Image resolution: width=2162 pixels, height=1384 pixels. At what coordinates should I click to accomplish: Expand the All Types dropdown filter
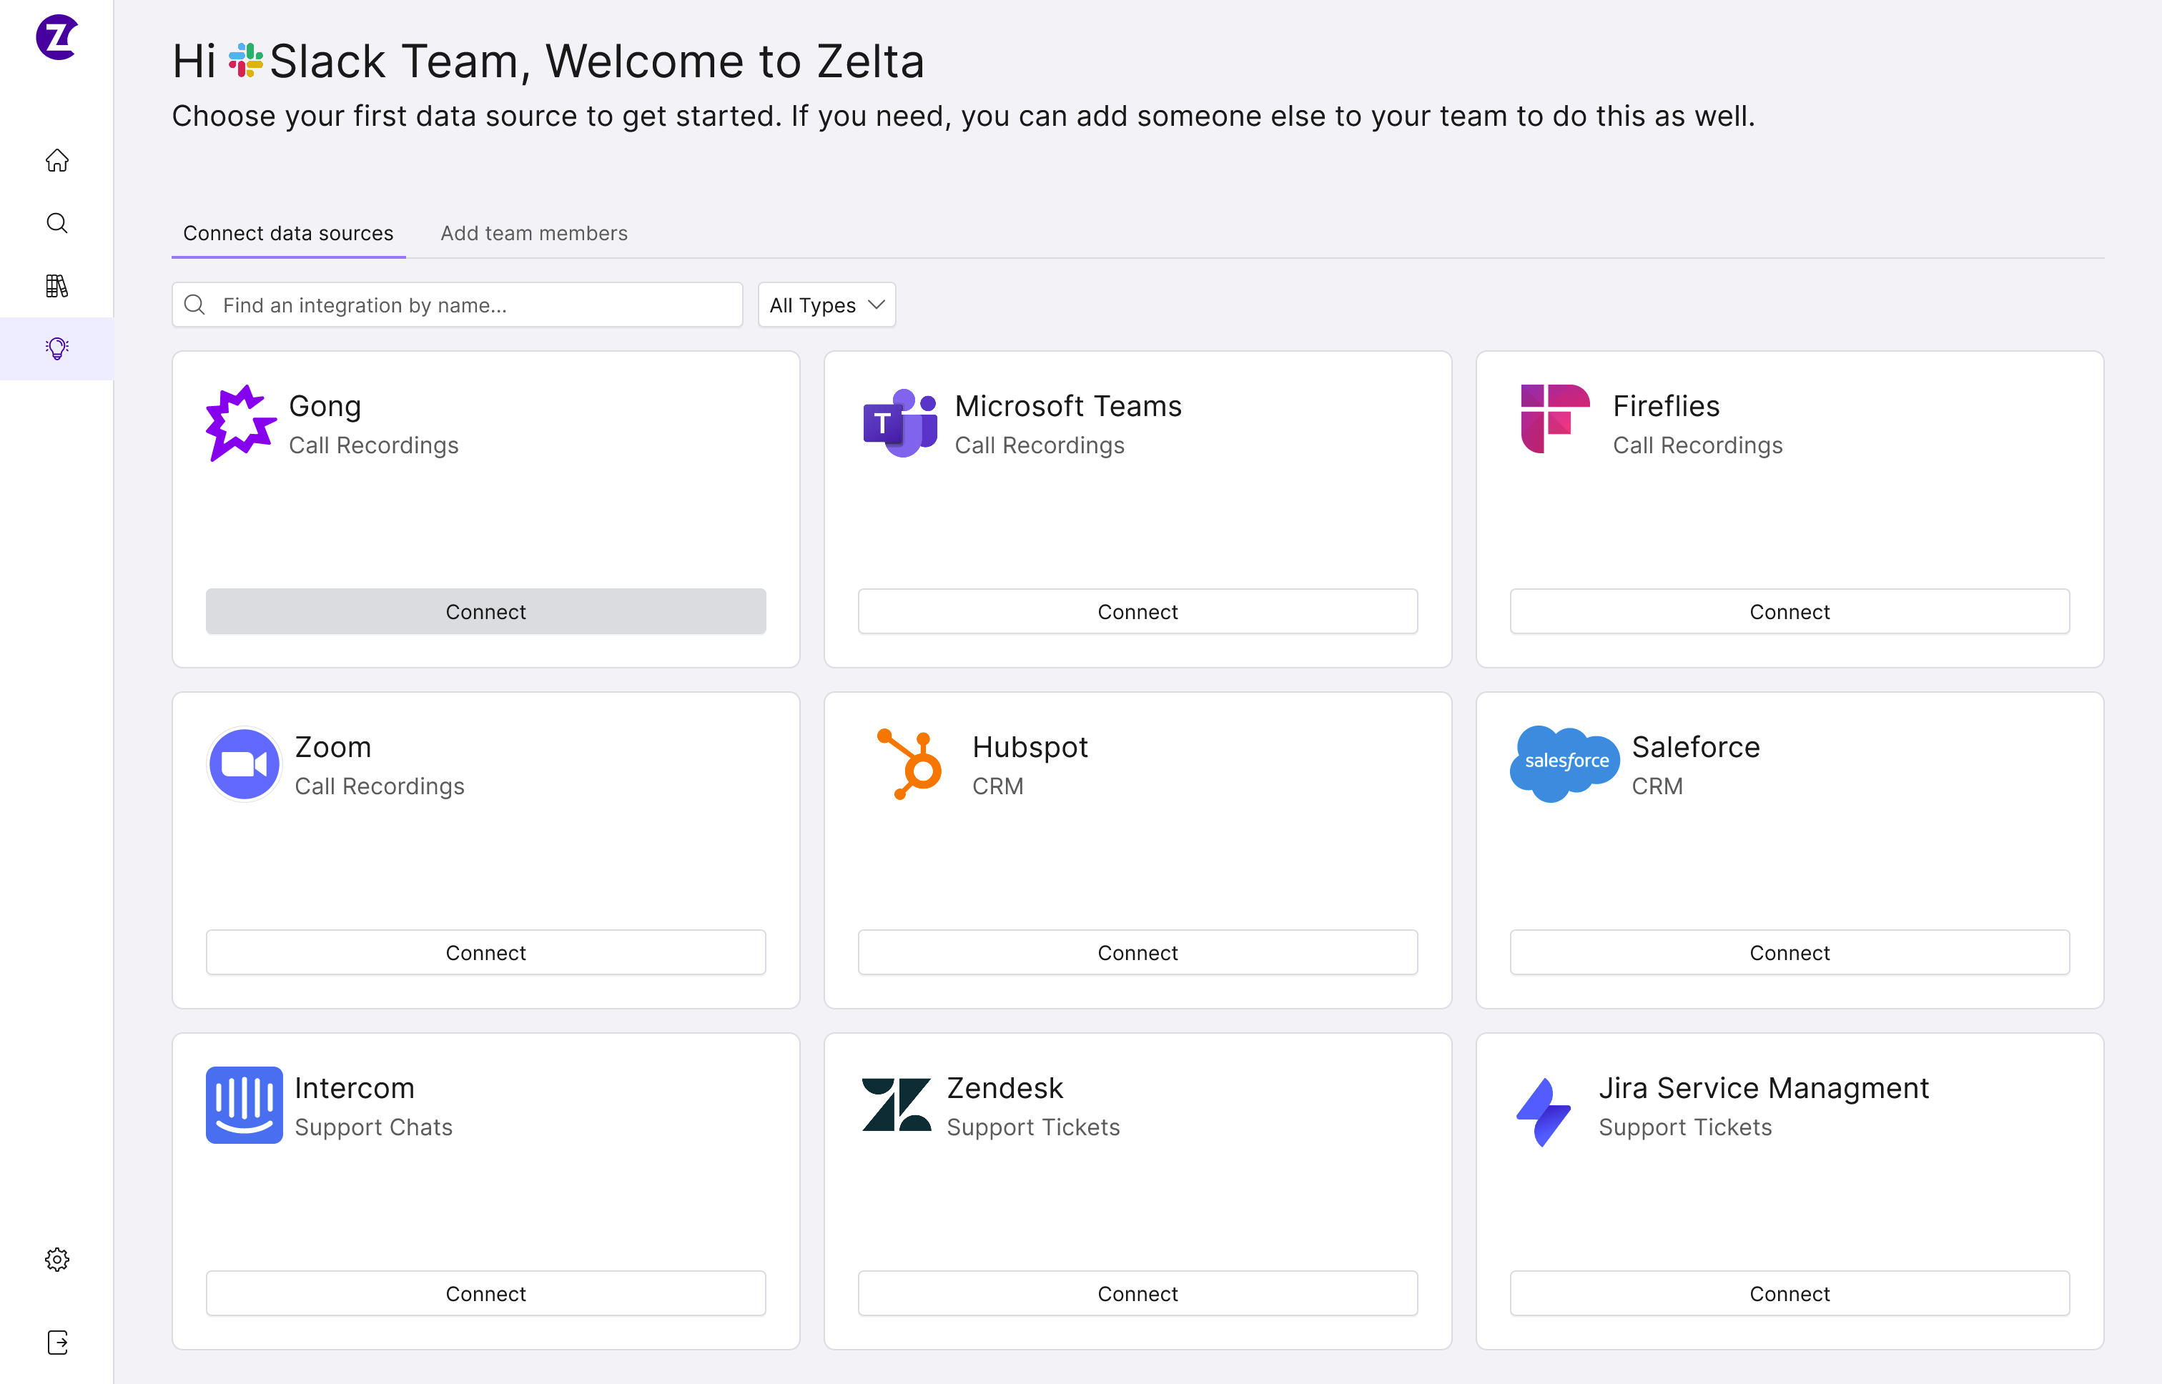824,305
